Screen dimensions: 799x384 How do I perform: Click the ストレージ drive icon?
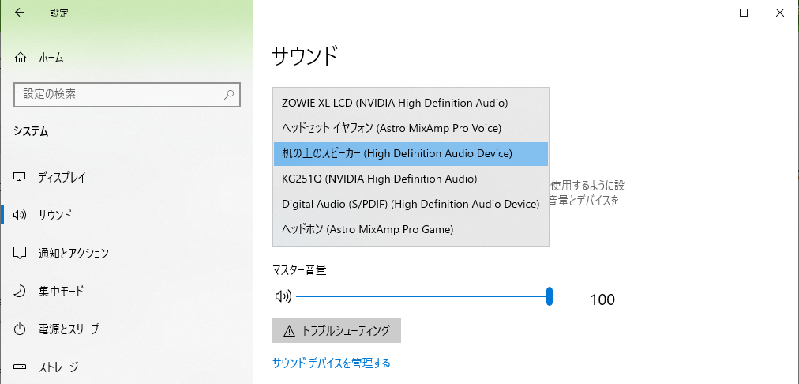(x=20, y=367)
